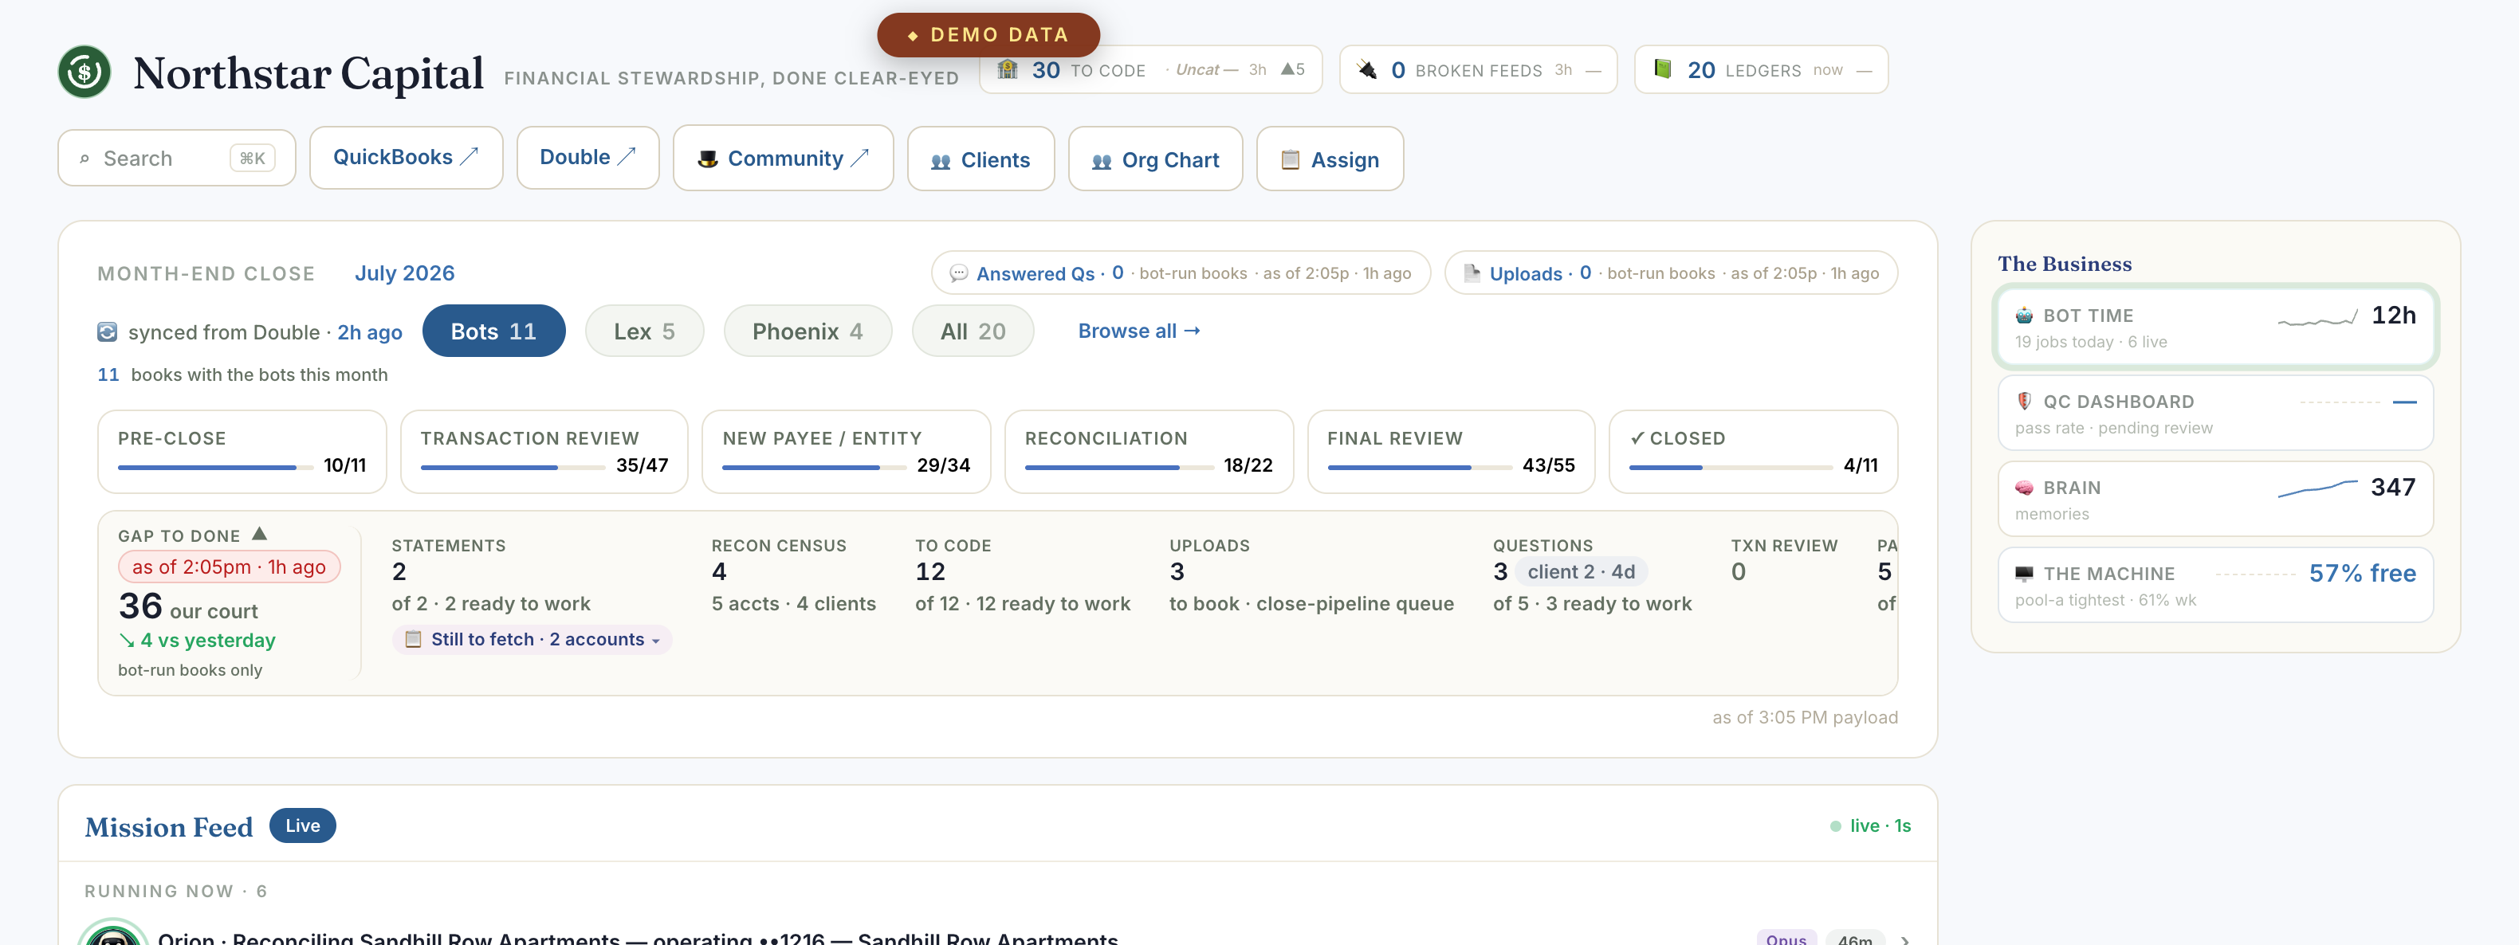Open the Reconciliation stage card 18/22

[x=1149, y=452]
